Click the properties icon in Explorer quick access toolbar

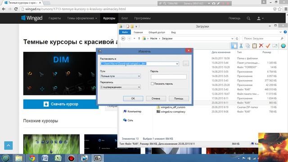127,27
